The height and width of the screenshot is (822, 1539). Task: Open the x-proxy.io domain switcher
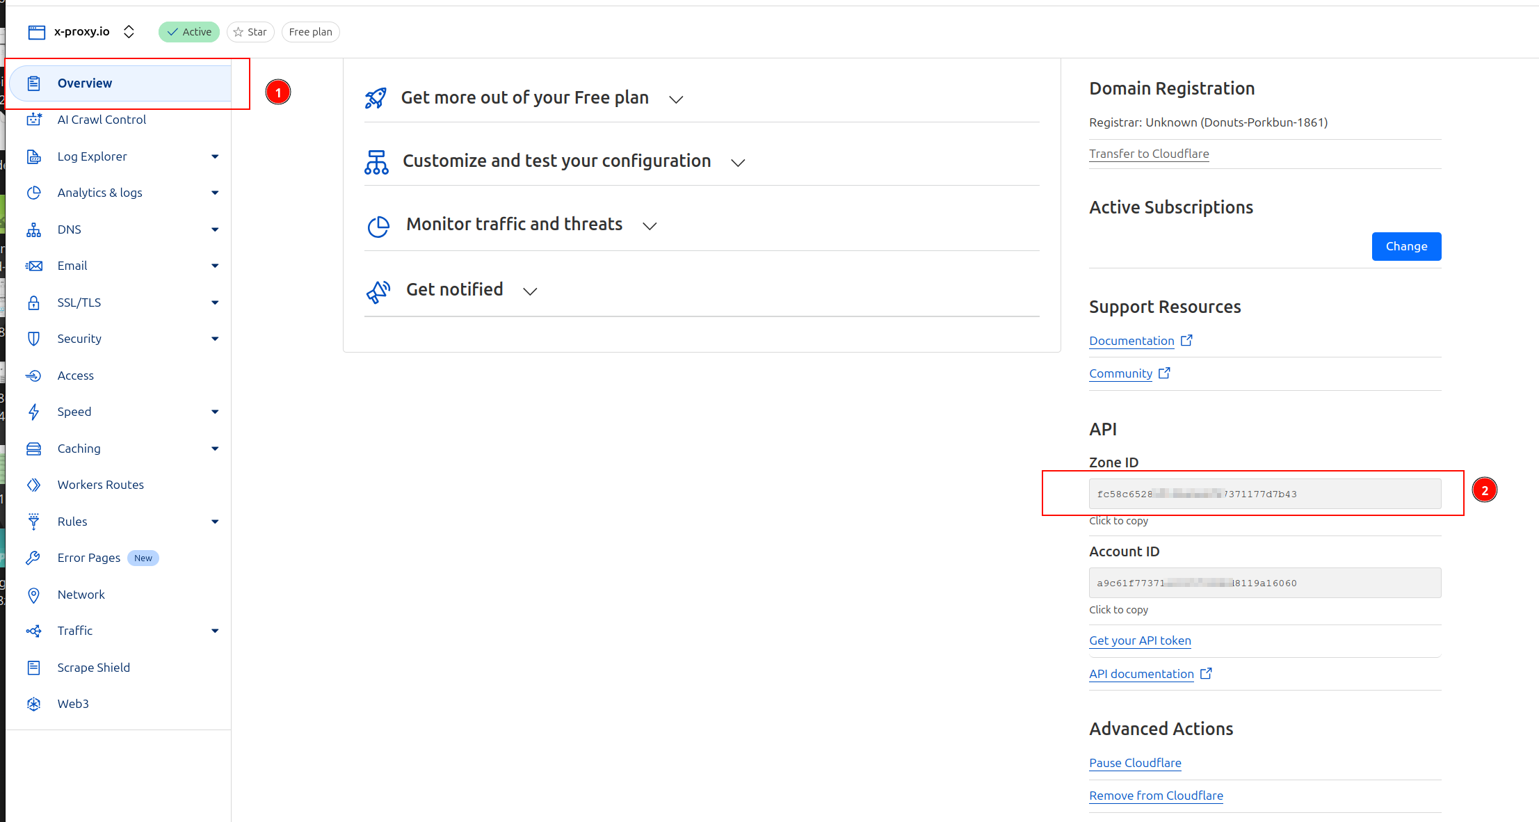(x=129, y=32)
